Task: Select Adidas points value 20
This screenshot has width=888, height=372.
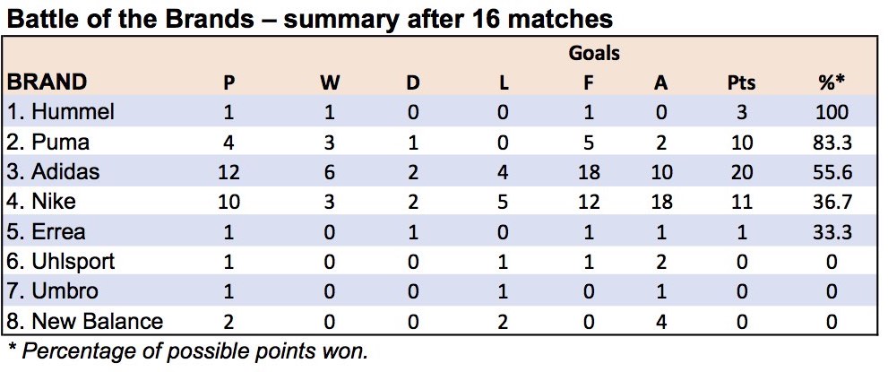Action: click(741, 172)
